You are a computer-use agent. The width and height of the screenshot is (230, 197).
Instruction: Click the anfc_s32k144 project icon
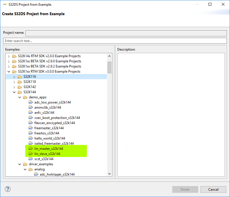(x=31, y=112)
